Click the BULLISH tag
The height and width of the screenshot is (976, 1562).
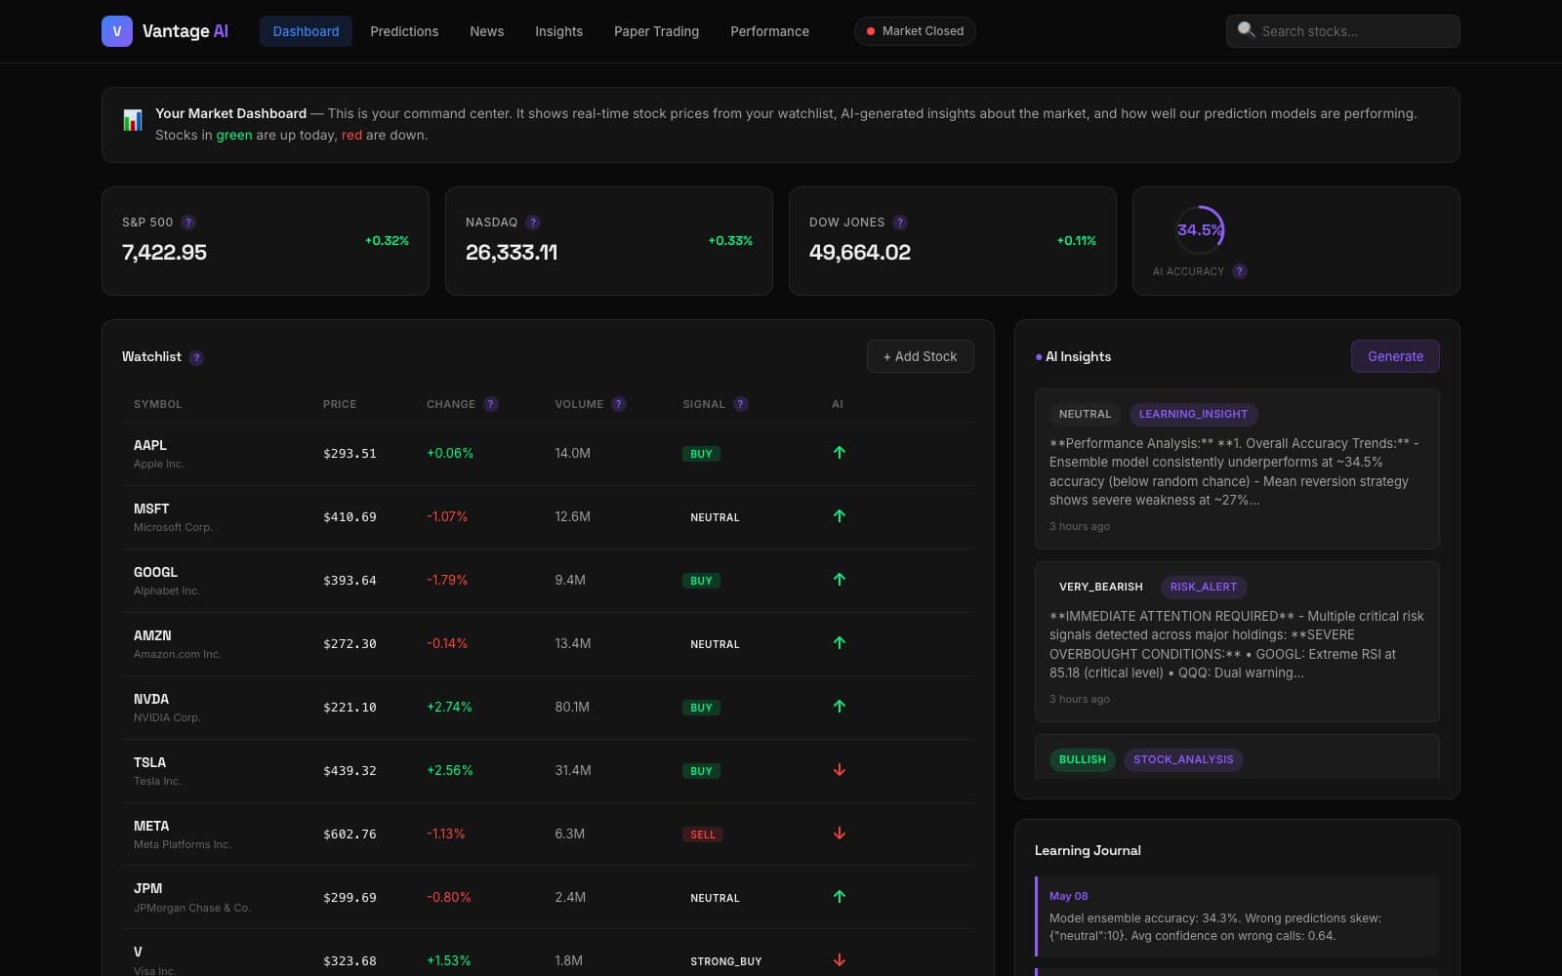(1083, 759)
